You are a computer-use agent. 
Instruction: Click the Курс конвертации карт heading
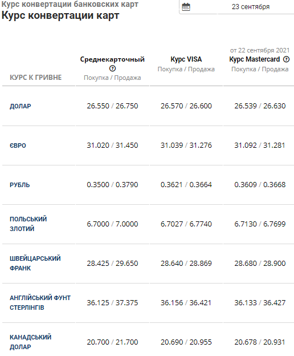[x=60, y=15]
